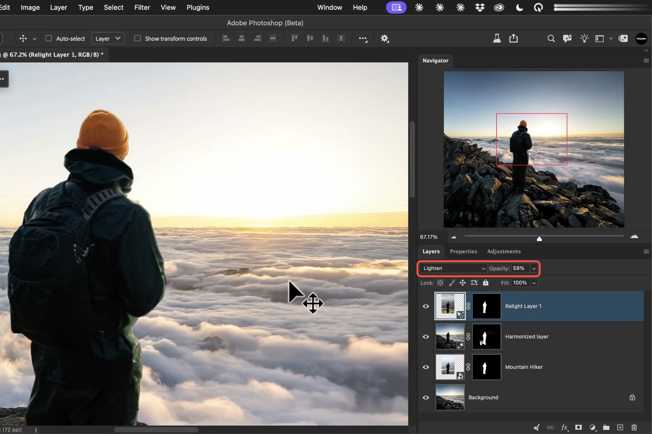Open the feedback speech bubble icon

click(567, 38)
